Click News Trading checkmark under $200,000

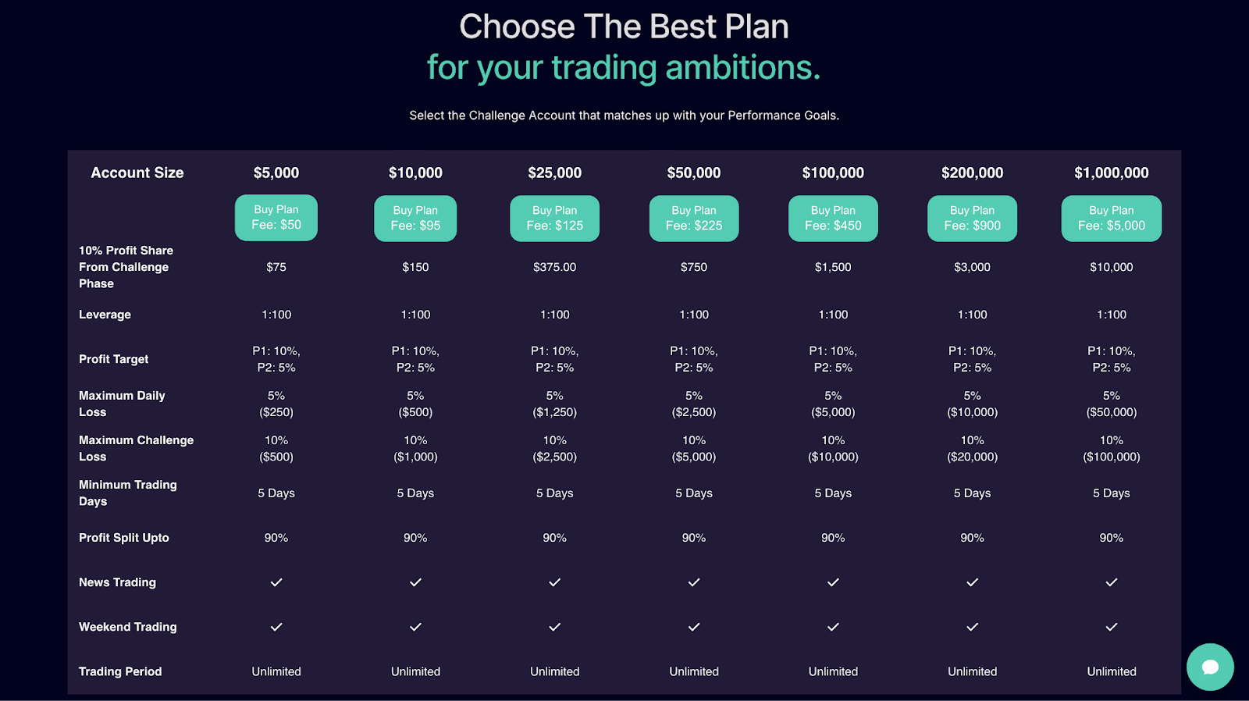[973, 582]
